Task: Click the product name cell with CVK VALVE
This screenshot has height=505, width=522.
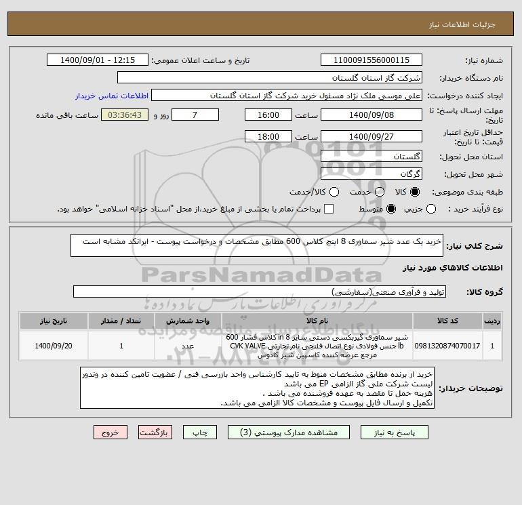Action: (x=317, y=346)
